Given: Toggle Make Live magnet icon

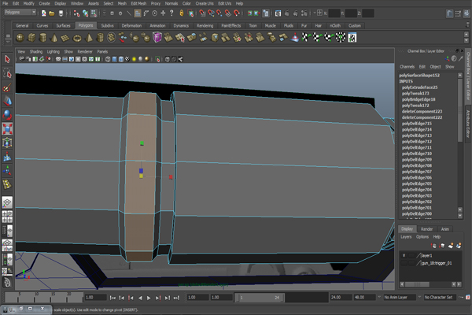Looking at the screenshot, I should (237, 13).
